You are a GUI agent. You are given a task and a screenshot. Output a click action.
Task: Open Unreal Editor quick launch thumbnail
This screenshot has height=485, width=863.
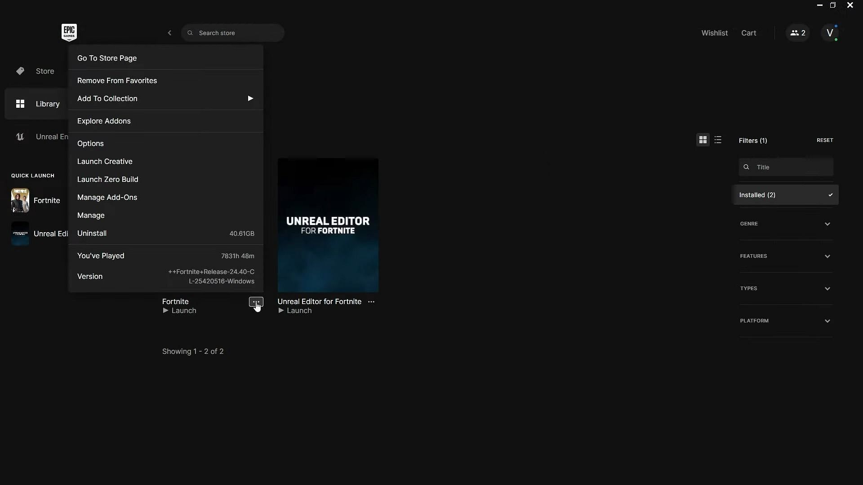[20, 234]
